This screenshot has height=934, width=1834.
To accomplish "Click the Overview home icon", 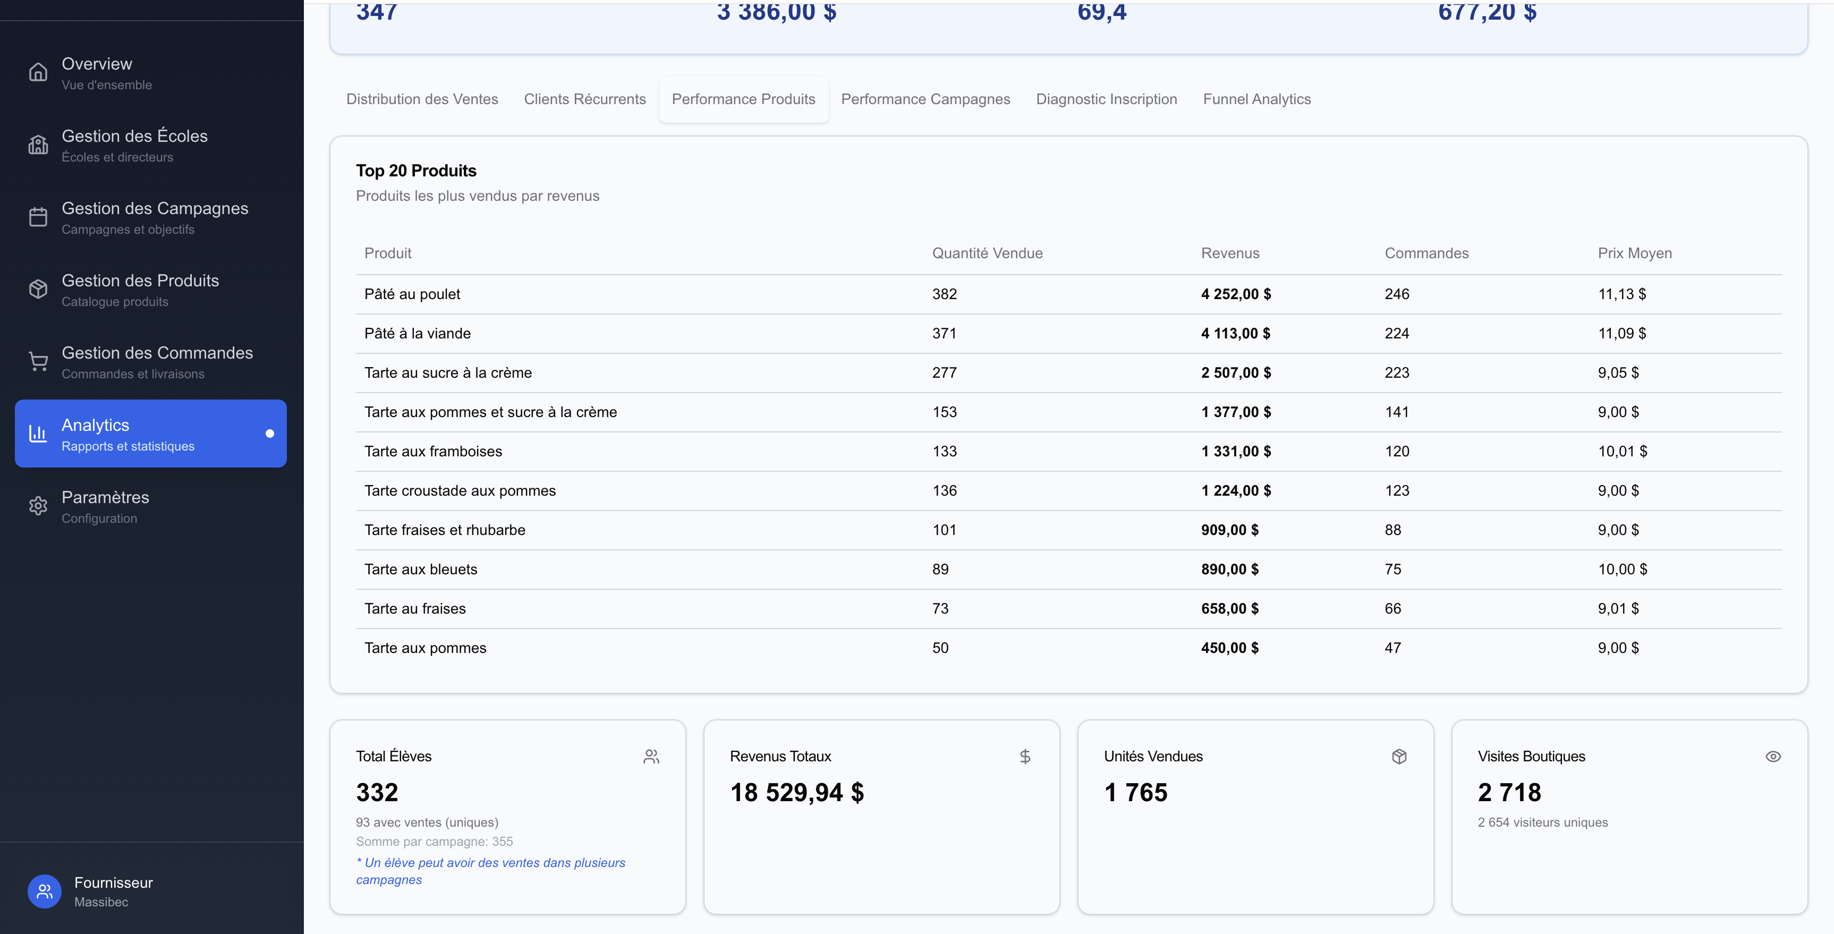I will [x=38, y=73].
